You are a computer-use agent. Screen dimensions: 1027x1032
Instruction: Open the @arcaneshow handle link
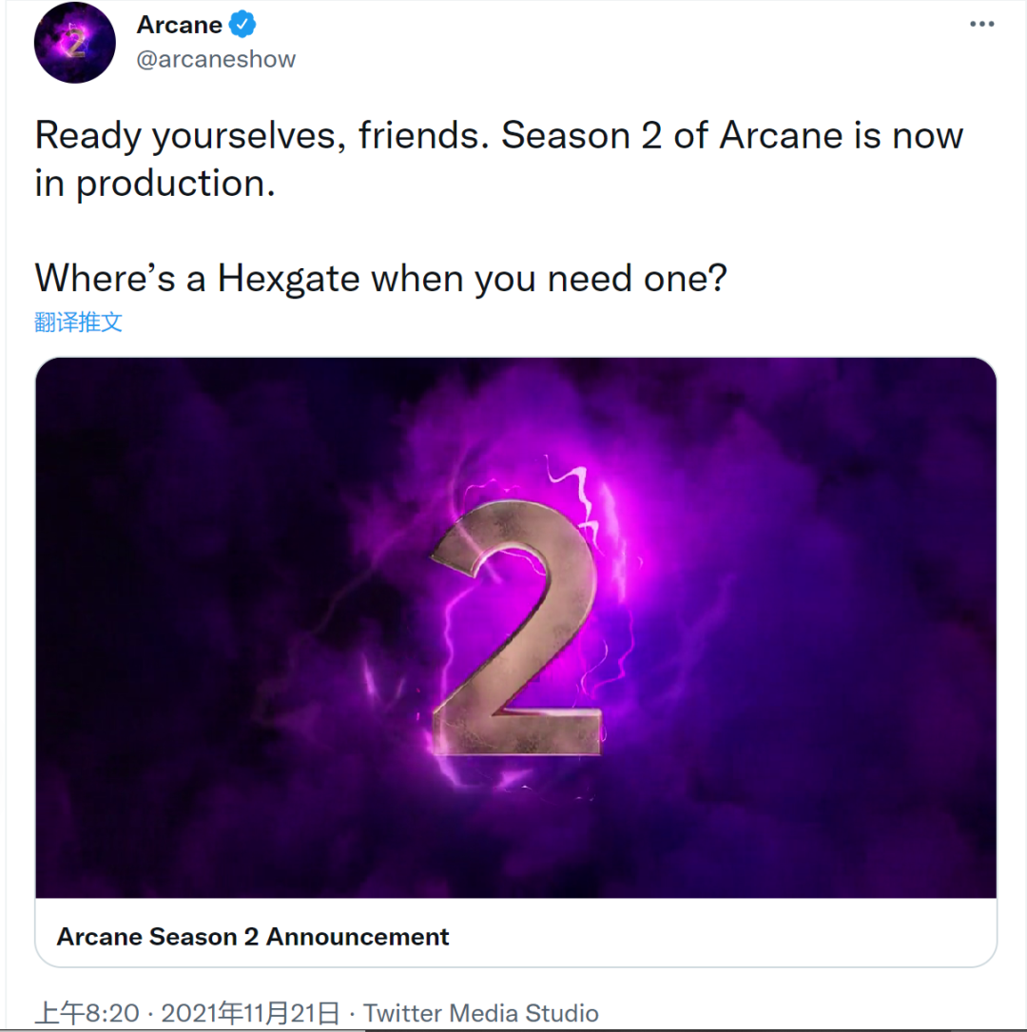click(x=216, y=59)
